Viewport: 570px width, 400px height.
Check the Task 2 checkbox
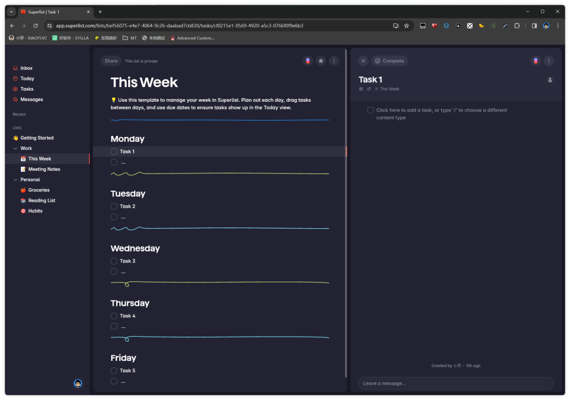(x=114, y=207)
